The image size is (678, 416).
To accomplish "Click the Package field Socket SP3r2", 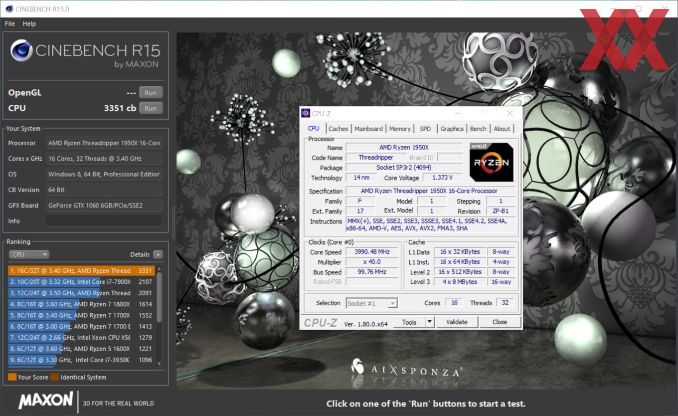I will point(404,168).
